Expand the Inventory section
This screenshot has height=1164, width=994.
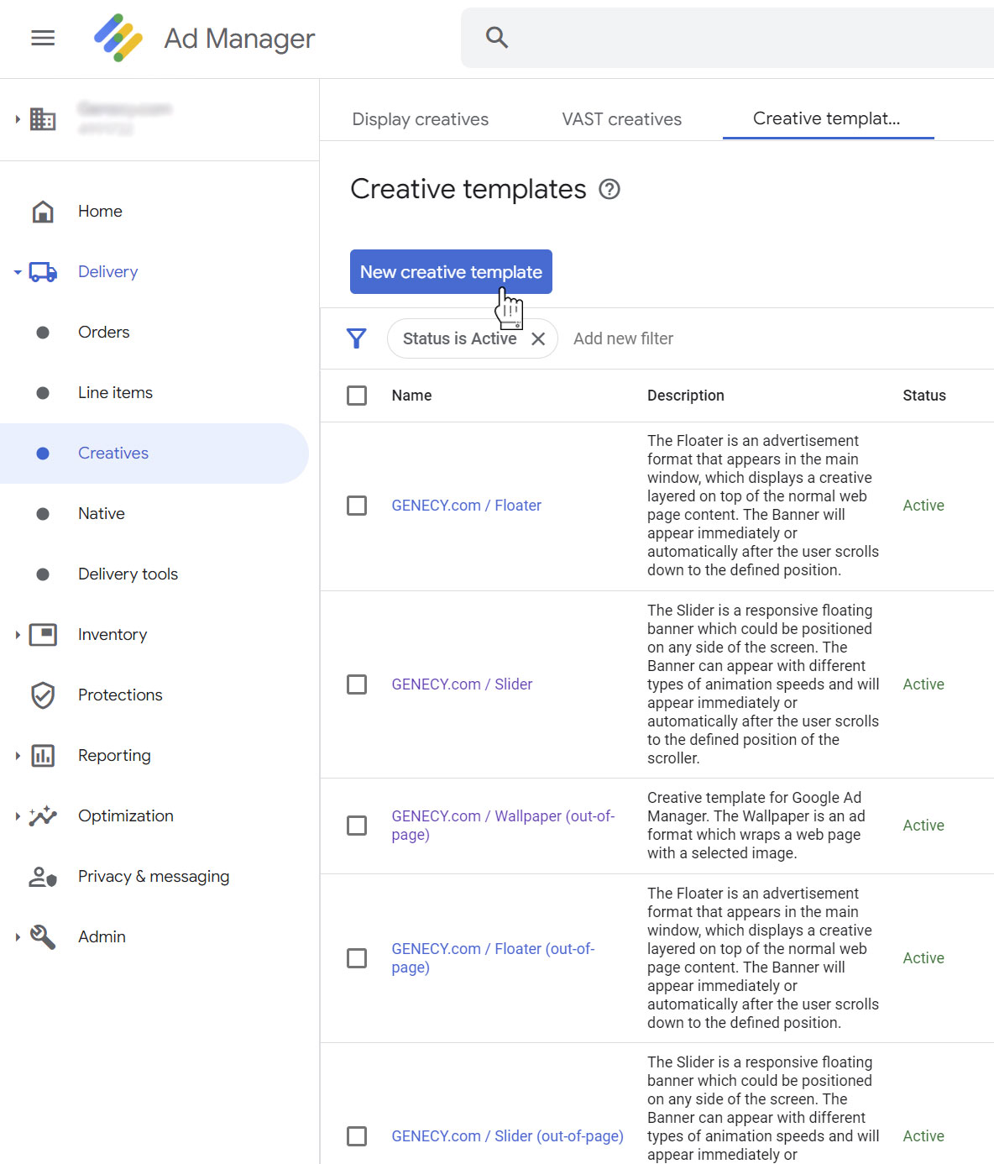(x=16, y=635)
